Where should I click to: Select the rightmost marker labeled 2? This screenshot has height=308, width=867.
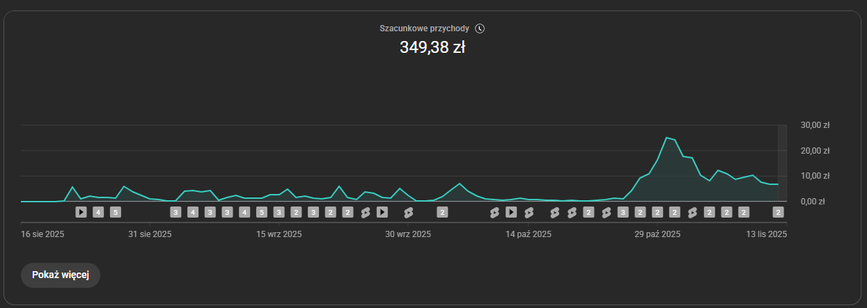779,212
